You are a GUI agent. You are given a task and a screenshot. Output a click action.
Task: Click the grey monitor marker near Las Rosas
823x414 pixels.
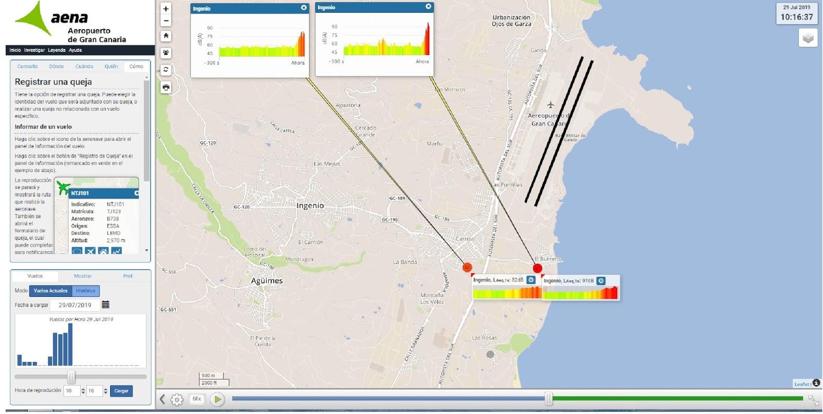tap(490, 354)
